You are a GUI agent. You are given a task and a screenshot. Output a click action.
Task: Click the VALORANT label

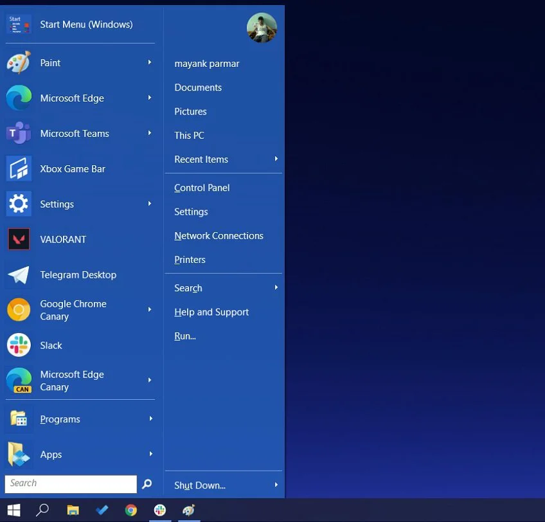(63, 240)
